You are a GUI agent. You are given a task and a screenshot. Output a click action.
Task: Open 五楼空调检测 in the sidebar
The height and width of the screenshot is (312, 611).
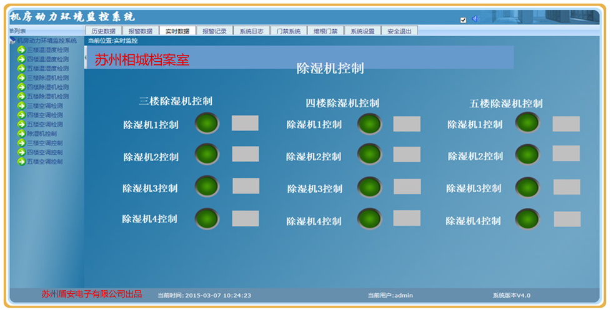pos(45,125)
